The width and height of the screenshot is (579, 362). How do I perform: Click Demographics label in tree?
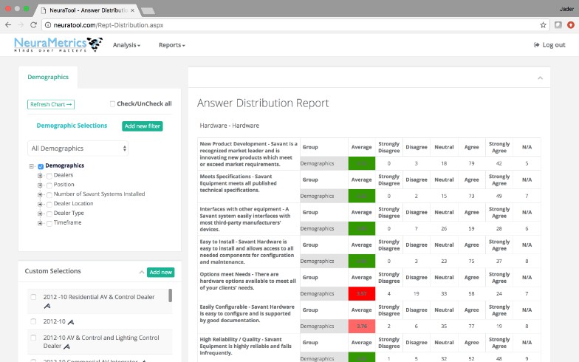(65, 165)
